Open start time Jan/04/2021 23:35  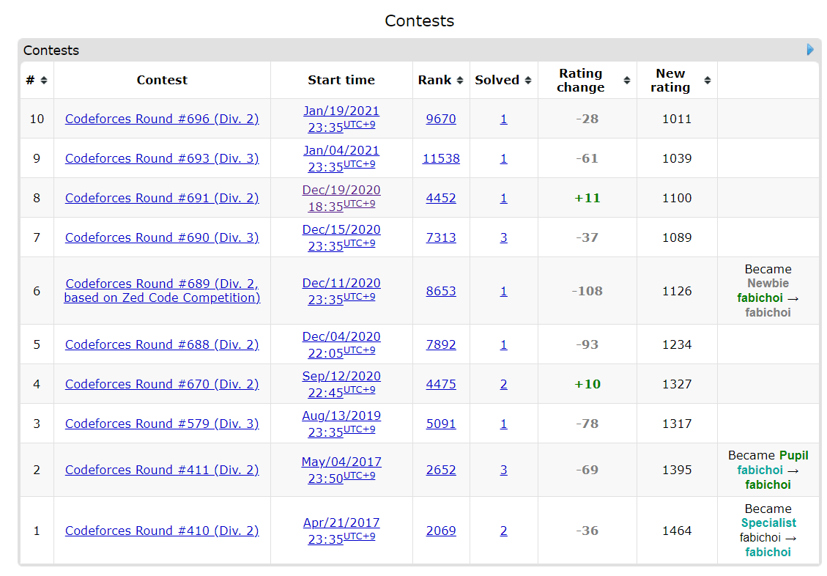click(341, 158)
